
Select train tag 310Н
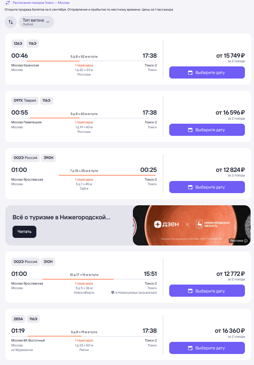pos(48,262)
